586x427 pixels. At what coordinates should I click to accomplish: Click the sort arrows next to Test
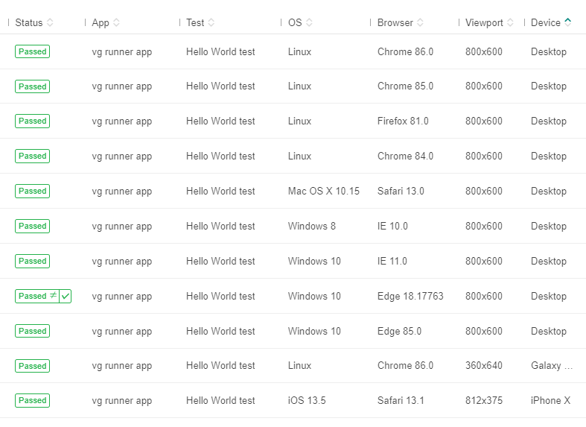click(211, 23)
